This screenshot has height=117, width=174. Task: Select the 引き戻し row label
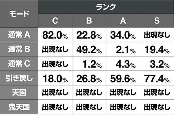coord(19,78)
